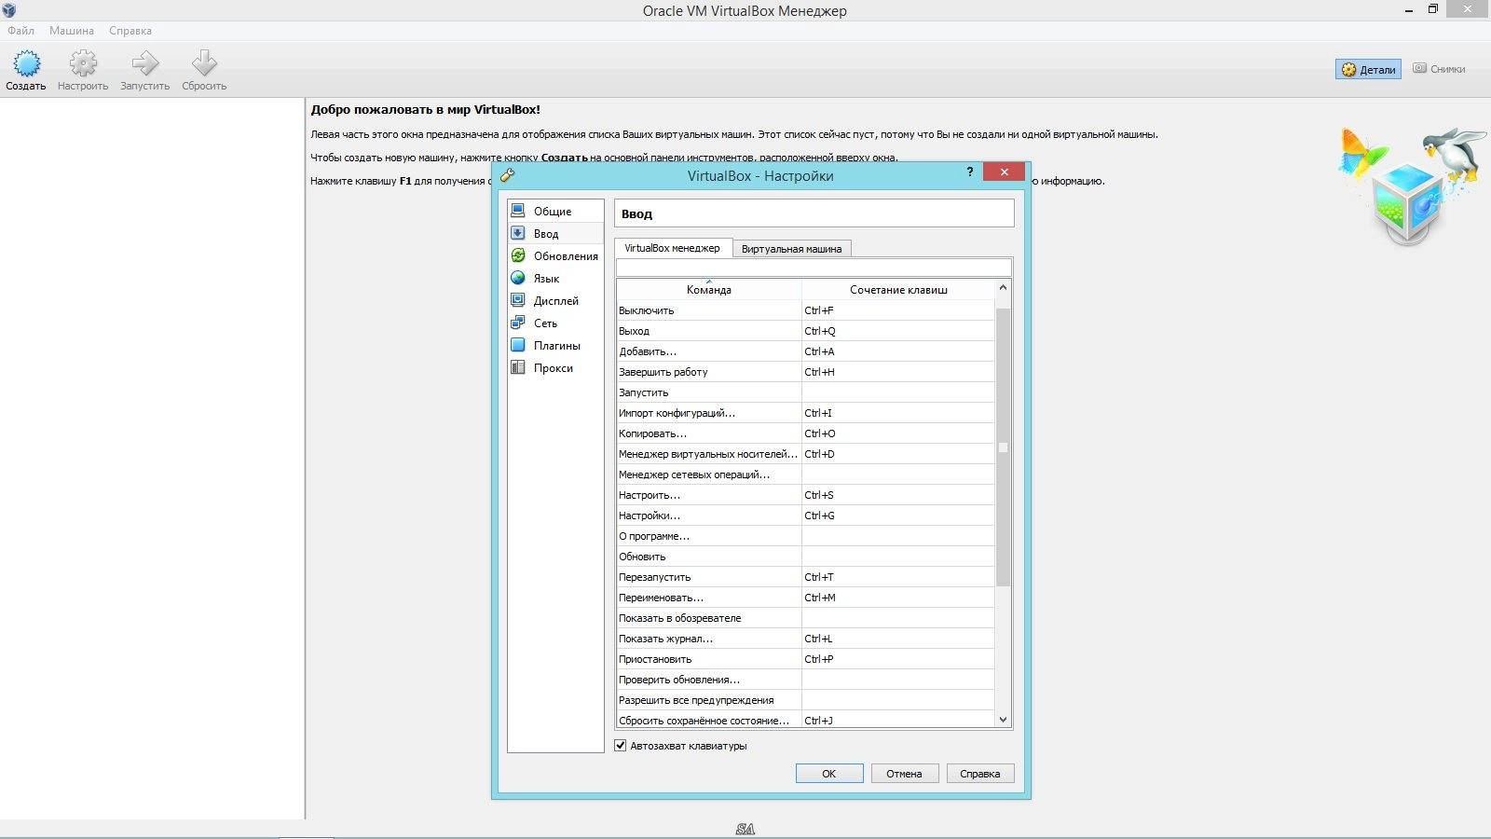
Task: Click the Ctrl+L shortcut cell
Action: (x=898, y=639)
